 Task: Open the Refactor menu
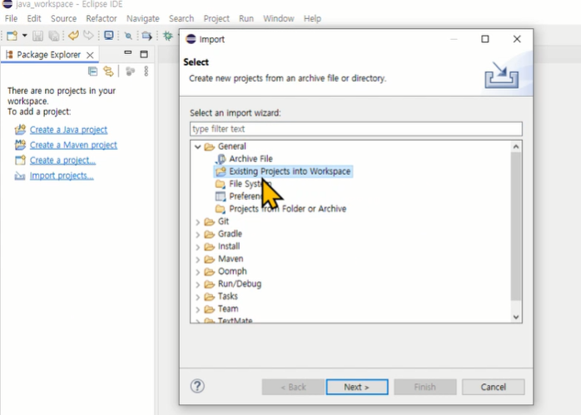pos(102,18)
